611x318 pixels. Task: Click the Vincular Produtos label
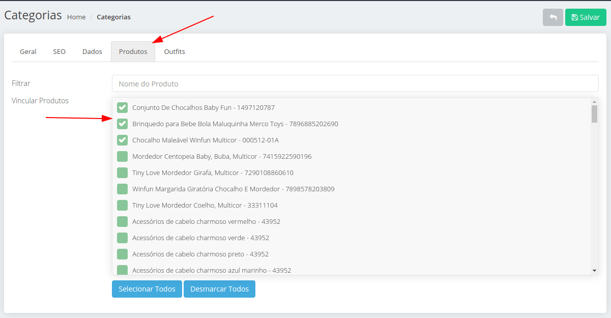coord(40,101)
